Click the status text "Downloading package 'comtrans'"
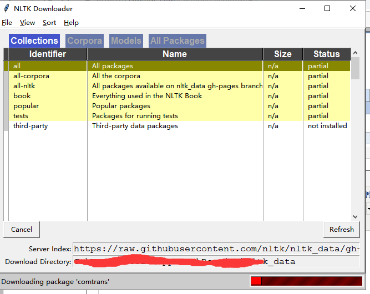The width and height of the screenshot is (370, 294). (55, 282)
